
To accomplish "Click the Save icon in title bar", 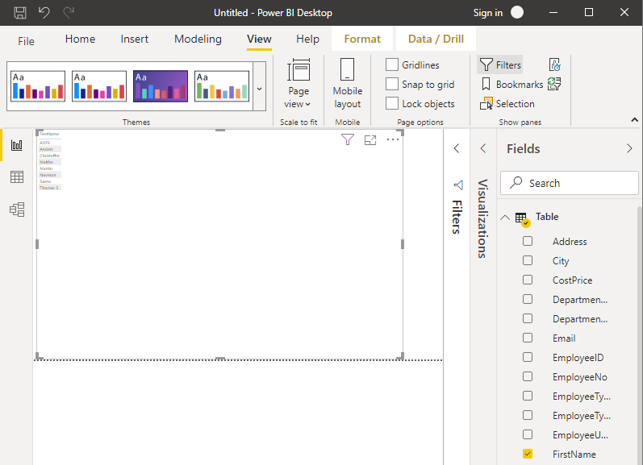I will pyautogui.click(x=20, y=13).
